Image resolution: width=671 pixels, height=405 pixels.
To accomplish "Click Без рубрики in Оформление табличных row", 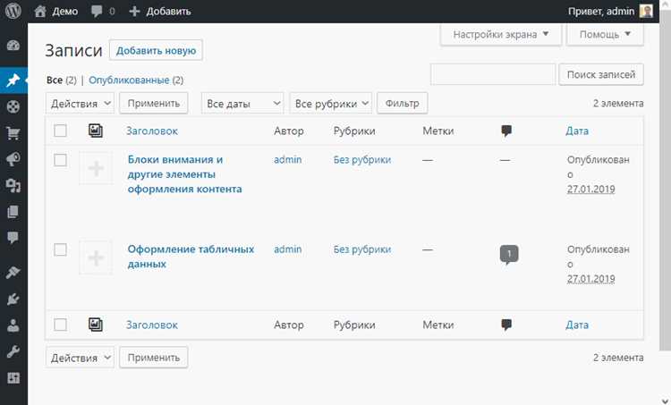I will (362, 249).
